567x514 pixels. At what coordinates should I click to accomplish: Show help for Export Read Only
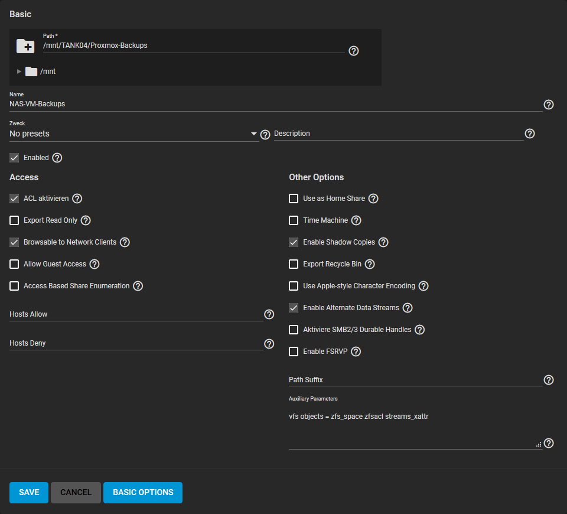86,220
